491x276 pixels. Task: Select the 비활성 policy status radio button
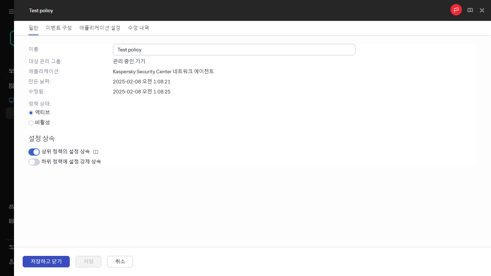31,123
